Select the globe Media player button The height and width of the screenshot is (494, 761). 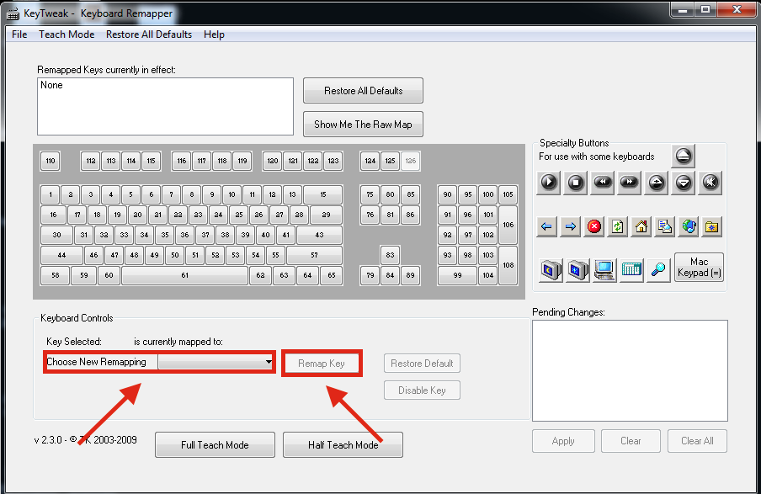[689, 226]
